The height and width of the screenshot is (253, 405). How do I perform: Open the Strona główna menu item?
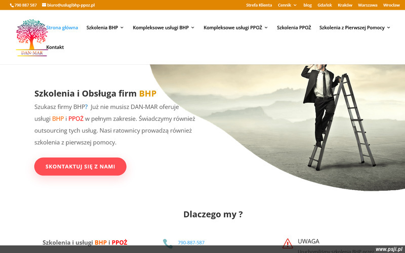[x=62, y=28]
